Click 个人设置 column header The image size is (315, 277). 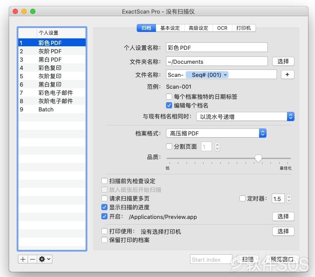coord(61,33)
